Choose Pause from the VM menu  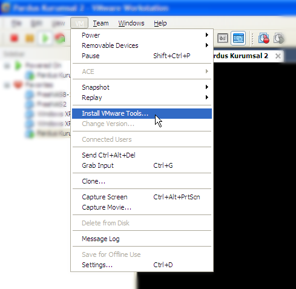click(142, 56)
